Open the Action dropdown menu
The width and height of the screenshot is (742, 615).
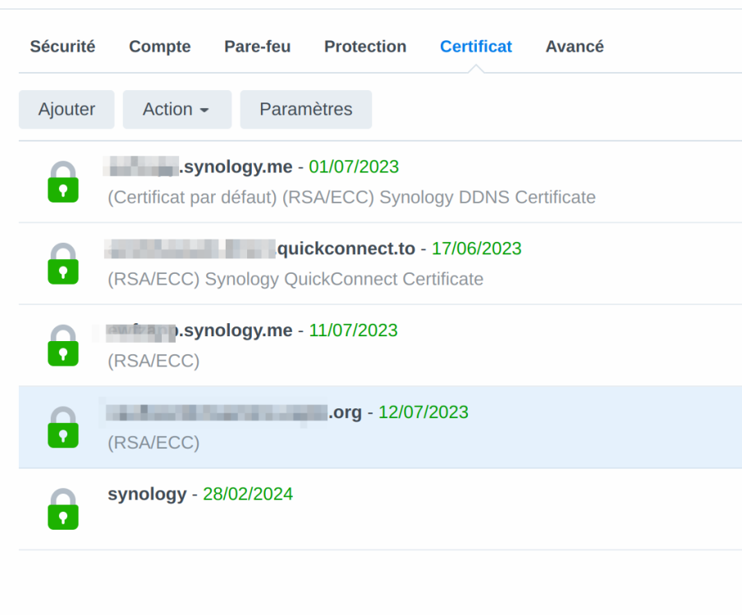point(177,109)
